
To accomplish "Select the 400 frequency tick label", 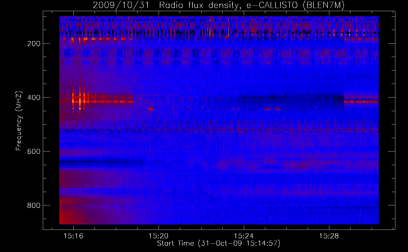I will point(34,98).
